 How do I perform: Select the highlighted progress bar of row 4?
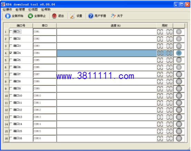[x=107, y=53]
